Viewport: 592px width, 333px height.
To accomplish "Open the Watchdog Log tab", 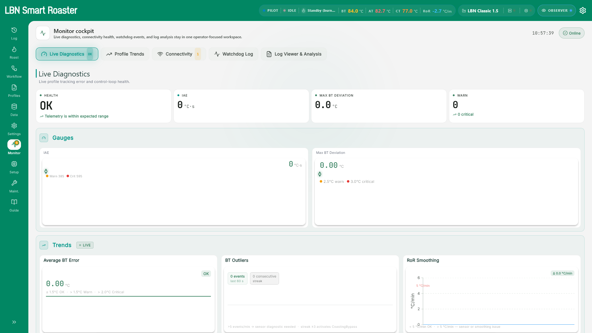I will pos(233,54).
